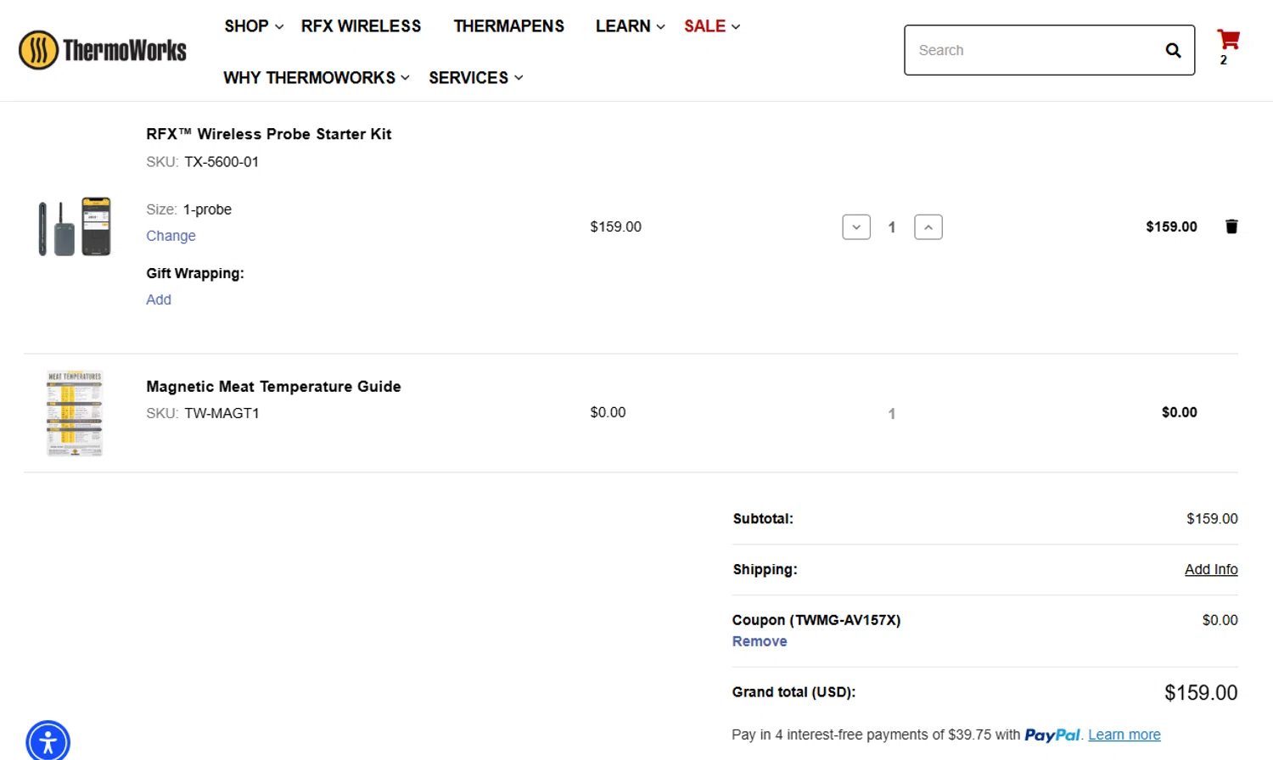Open PayPal Learn more link

pyautogui.click(x=1124, y=735)
